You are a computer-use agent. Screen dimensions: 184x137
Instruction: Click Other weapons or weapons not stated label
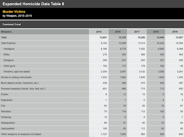pyautogui.click(x=21, y=134)
